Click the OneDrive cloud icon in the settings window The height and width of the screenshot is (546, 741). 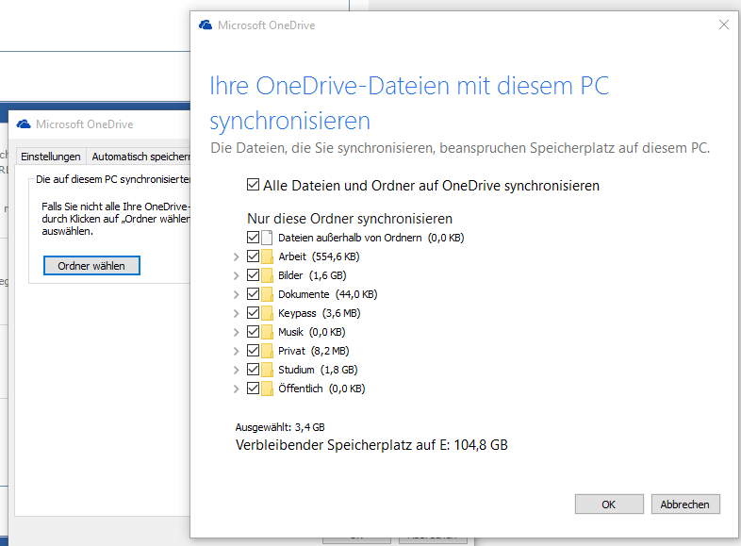coord(24,124)
